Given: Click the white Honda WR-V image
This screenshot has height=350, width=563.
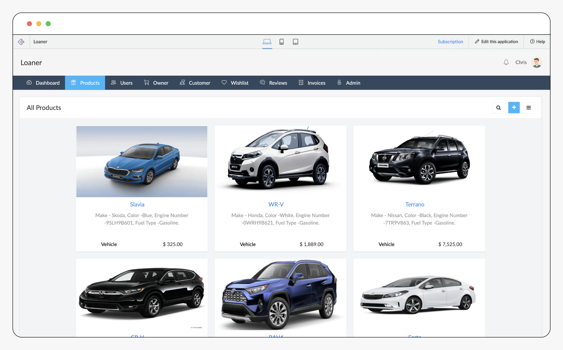Looking at the screenshot, I should (281, 162).
